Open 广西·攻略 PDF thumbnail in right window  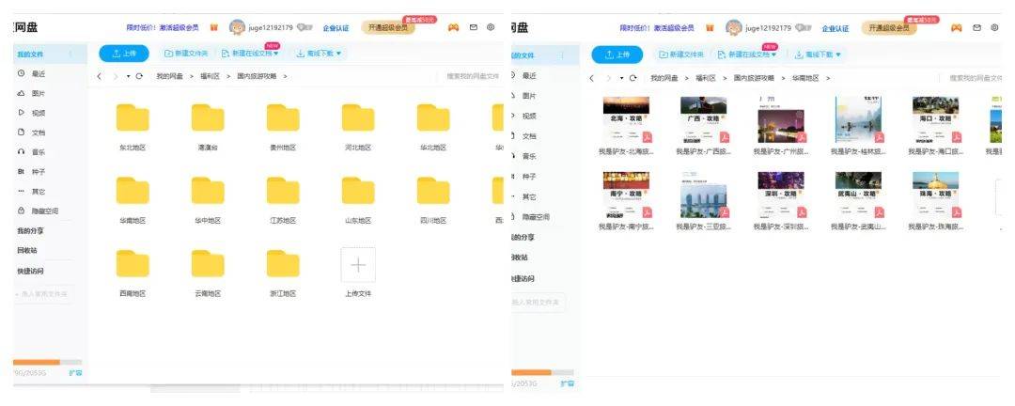point(704,119)
